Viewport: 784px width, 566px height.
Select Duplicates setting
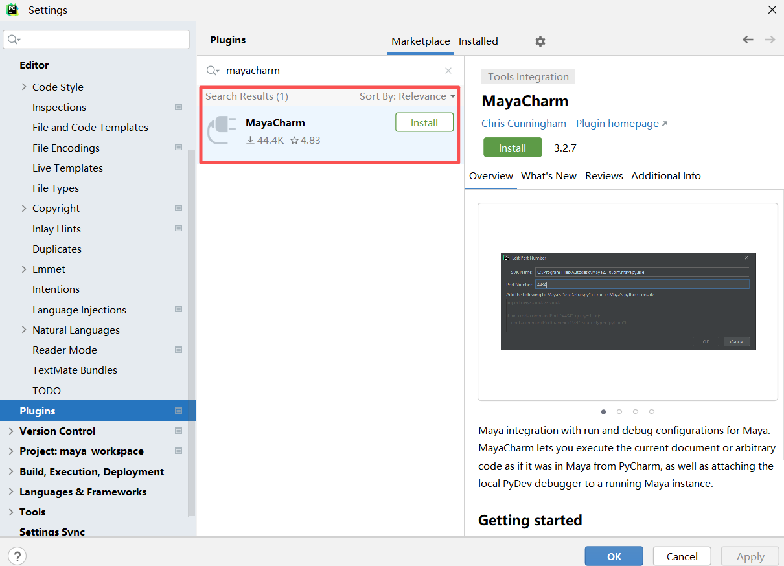(57, 249)
